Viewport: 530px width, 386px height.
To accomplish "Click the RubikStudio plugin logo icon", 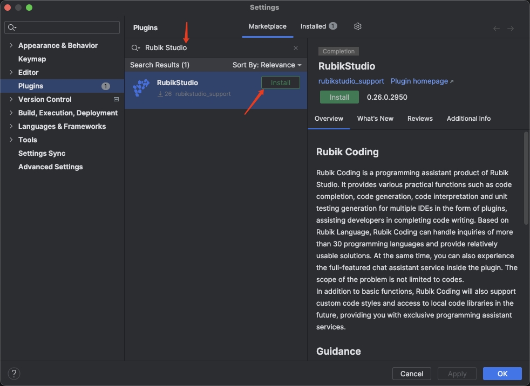I will 141,88.
